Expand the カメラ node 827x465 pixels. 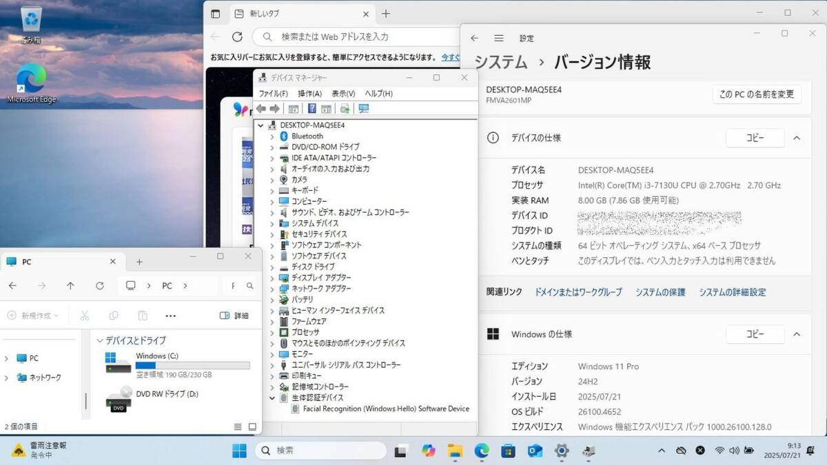272,180
